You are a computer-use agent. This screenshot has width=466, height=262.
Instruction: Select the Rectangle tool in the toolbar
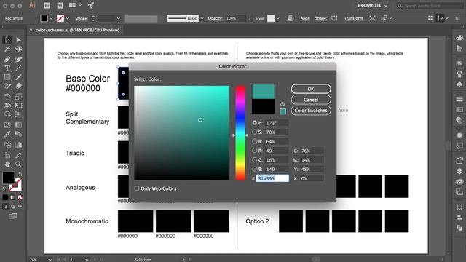7,77
